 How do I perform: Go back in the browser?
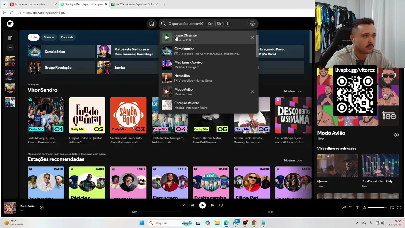tap(4, 13)
